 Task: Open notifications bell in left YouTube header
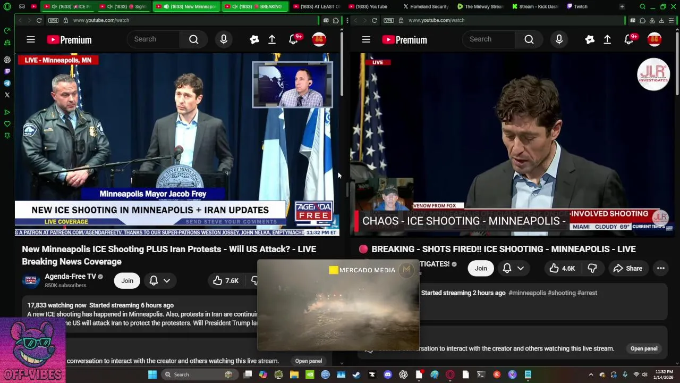click(x=294, y=39)
